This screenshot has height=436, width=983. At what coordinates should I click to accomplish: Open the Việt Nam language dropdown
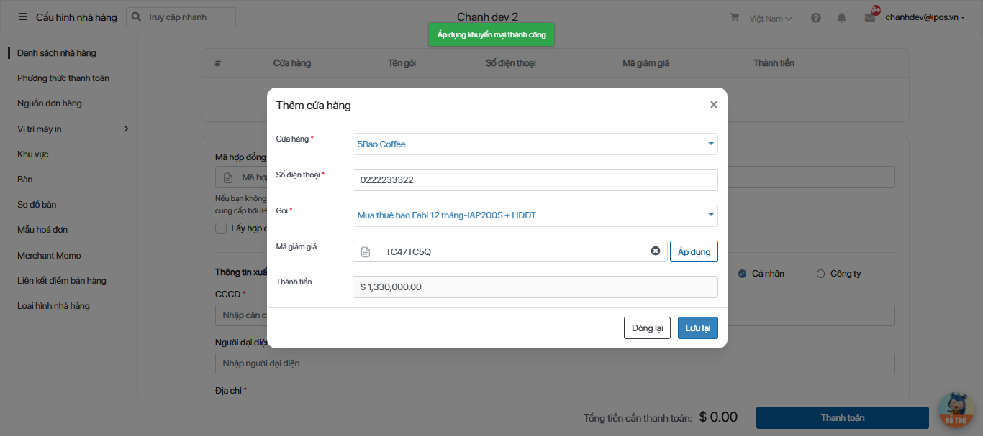point(771,18)
